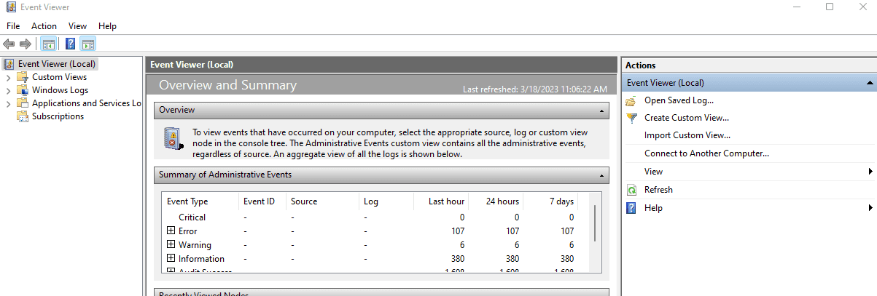This screenshot has height=296, width=877.
Task: Toggle Show/Hide Console Tree toolbar icon
Action: [x=48, y=44]
